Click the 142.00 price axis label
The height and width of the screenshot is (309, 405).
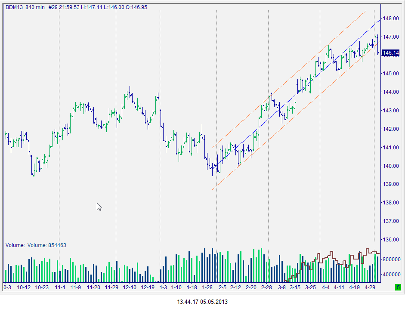pos(391,129)
